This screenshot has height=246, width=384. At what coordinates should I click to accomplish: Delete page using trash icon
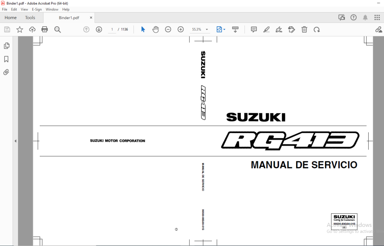304,30
